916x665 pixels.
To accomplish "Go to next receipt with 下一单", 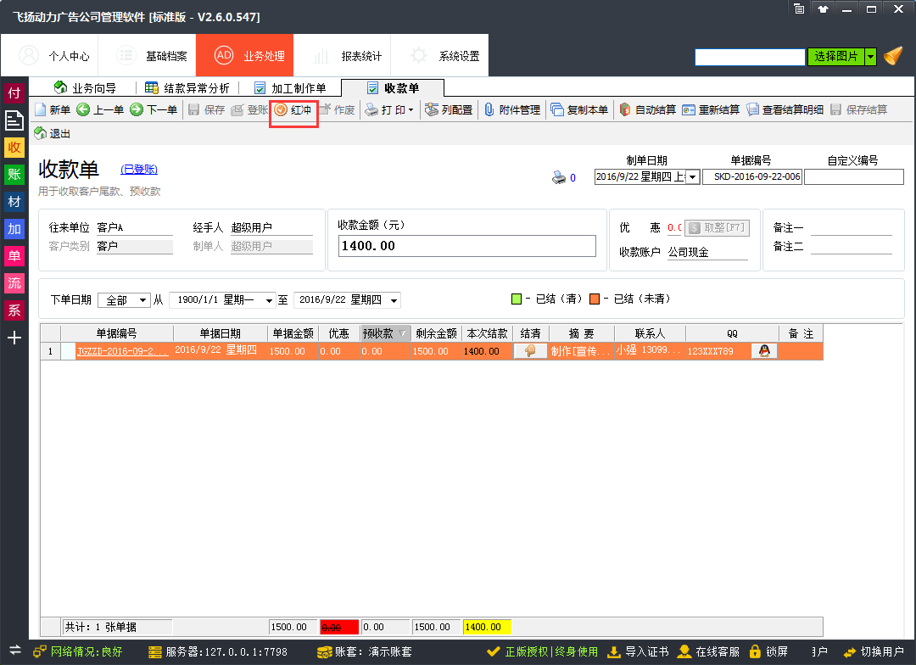I will coord(154,110).
